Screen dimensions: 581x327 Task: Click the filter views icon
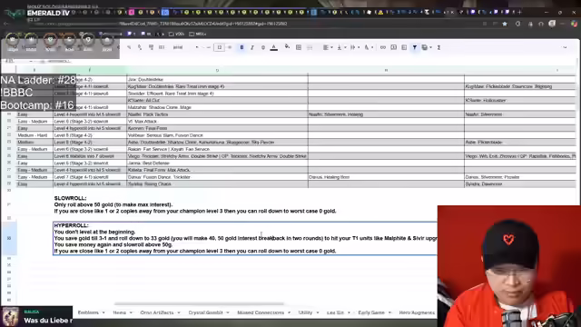[x=425, y=47]
